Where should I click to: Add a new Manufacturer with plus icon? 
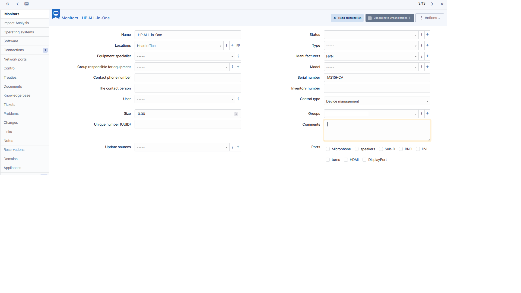(x=427, y=56)
